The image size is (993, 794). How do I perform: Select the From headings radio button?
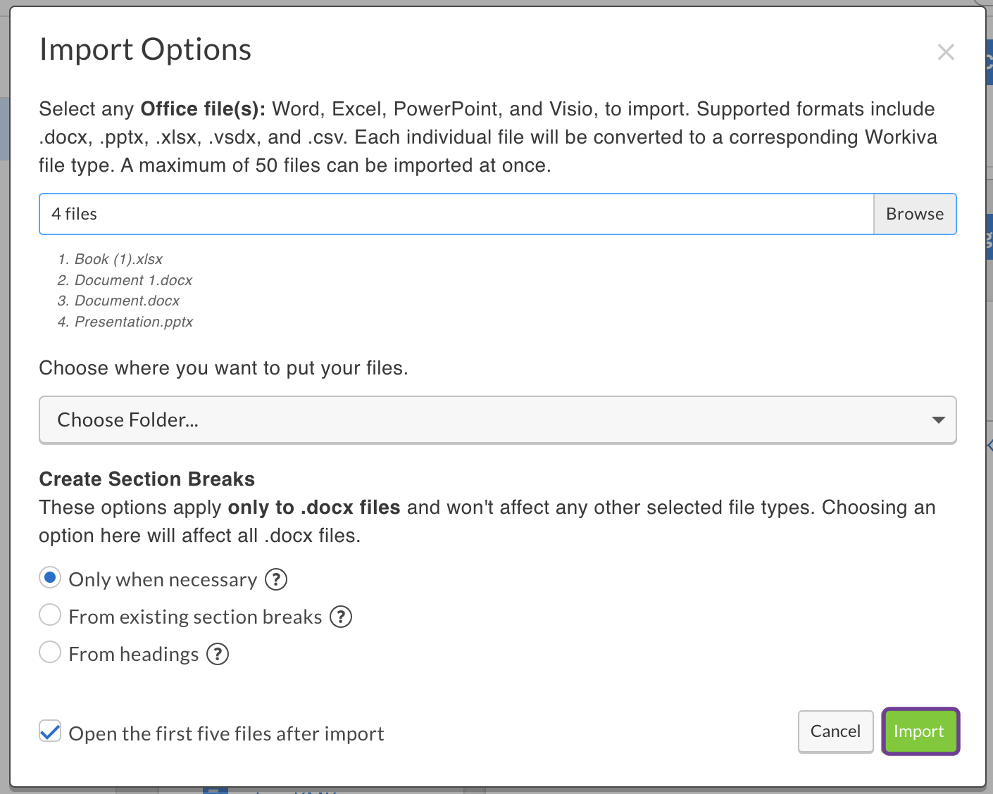[x=50, y=653]
